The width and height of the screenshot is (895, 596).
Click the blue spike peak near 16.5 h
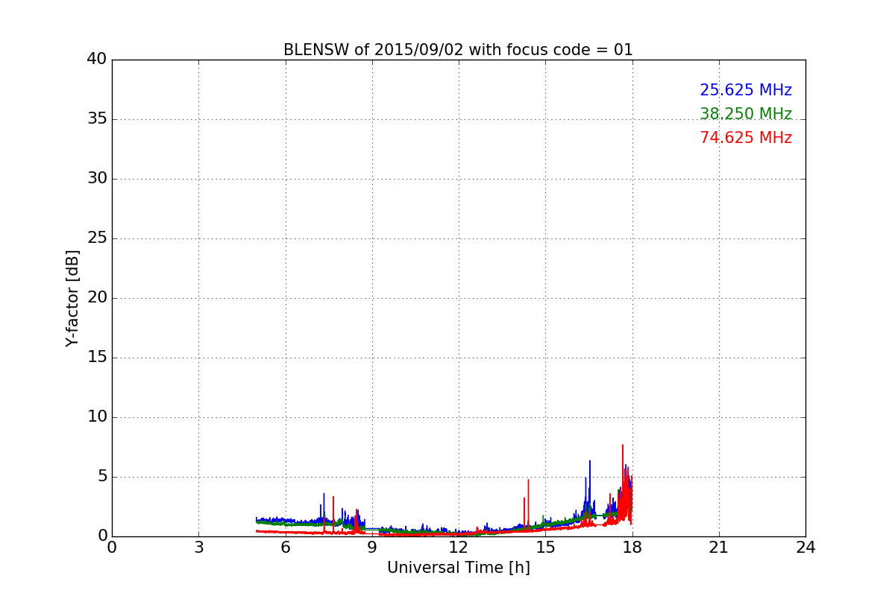tap(590, 461)
